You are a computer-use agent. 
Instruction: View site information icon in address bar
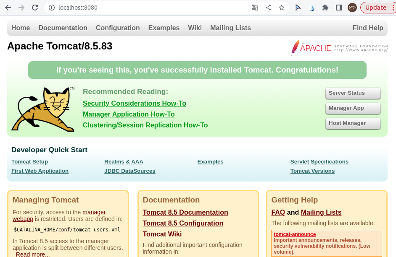pos(52,8)
